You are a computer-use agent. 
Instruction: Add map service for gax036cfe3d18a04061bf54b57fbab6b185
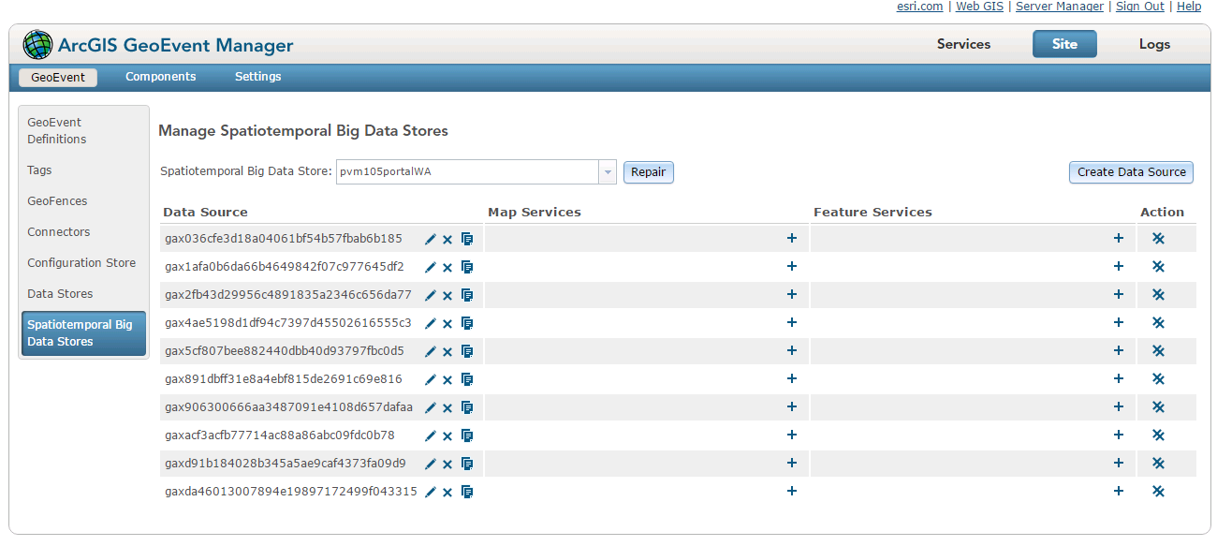792,238
